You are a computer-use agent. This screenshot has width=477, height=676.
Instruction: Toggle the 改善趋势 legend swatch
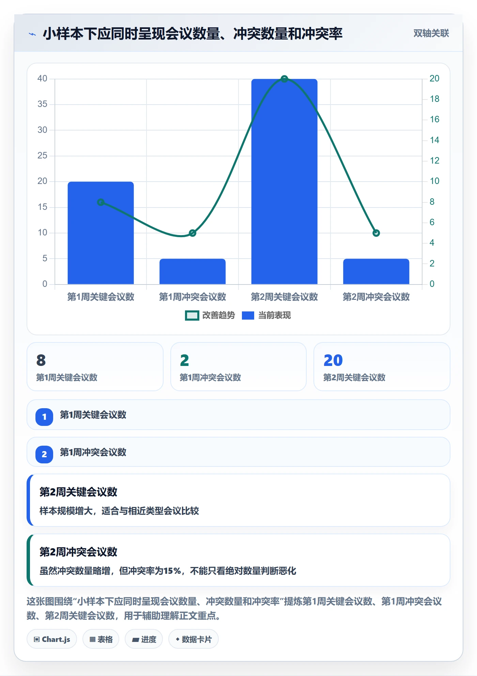(x=192, y=316)
